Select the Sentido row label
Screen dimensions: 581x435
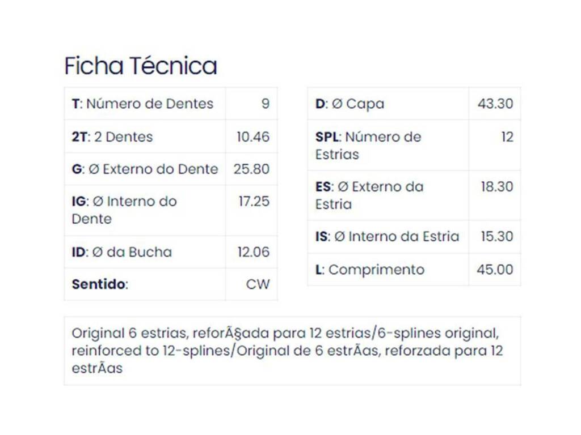pyautogui.click(x=100, y=284)
